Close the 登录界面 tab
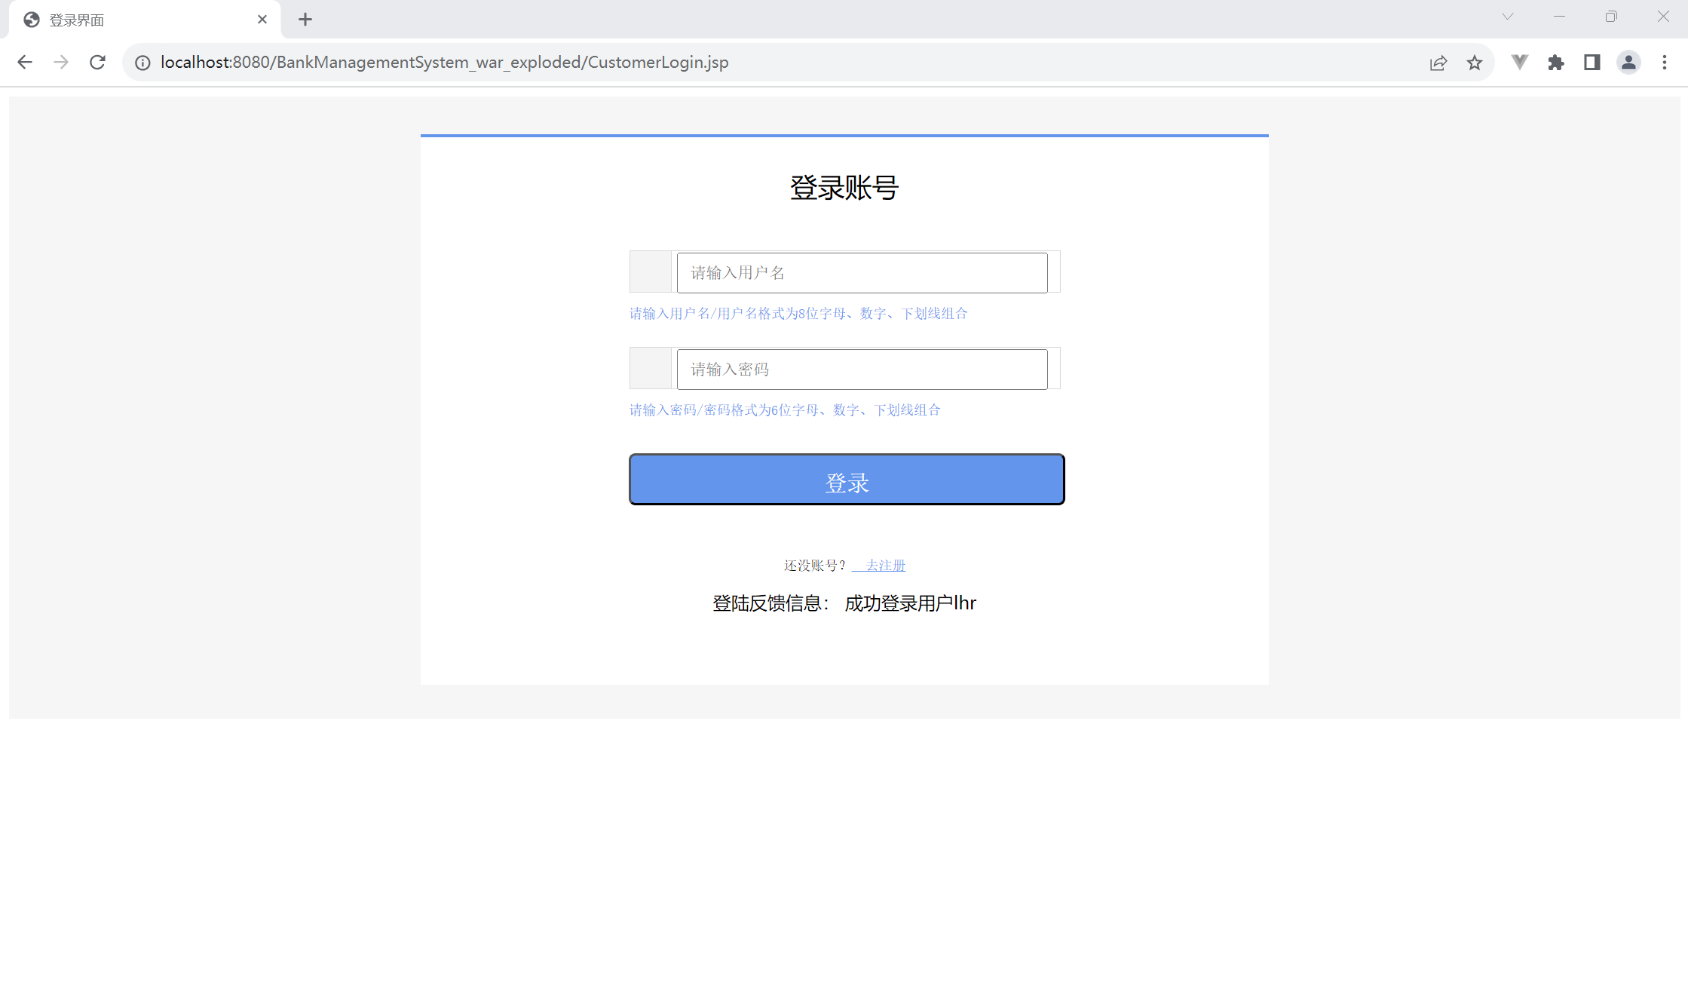1688x994 pixels. click(262, 20)
